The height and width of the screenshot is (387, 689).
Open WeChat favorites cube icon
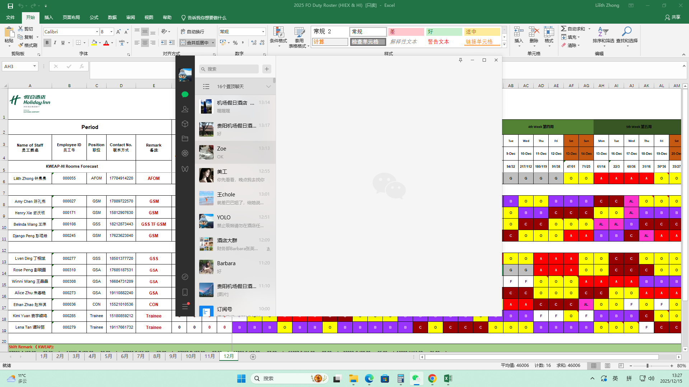pos(185,124)
